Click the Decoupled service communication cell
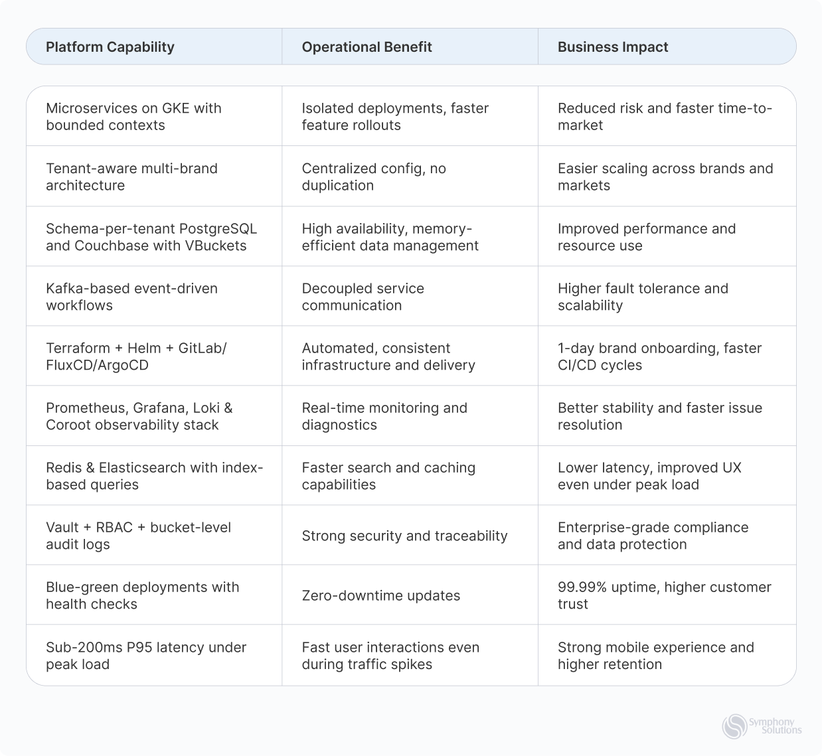 click(410, 296)
